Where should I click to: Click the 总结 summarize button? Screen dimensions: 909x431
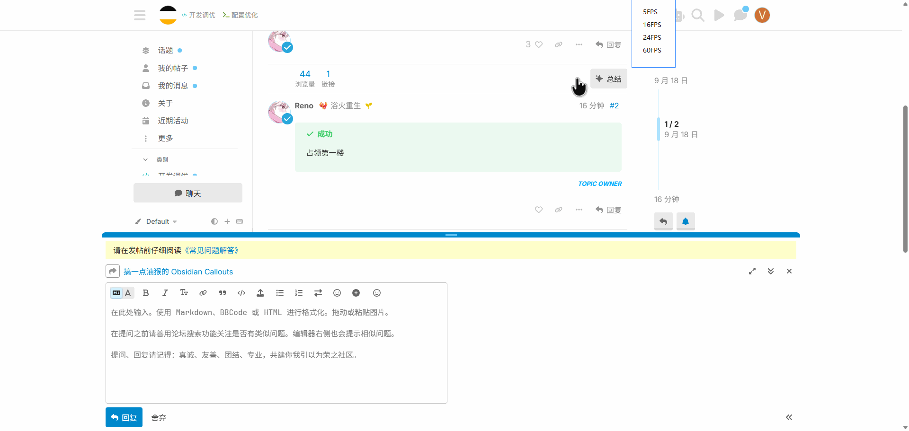point(609,79)
